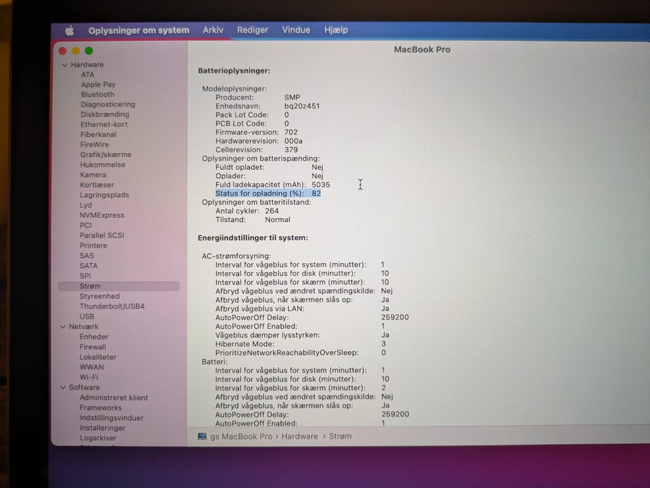Image resolution: width=650 pixels, height=488 pixels.
Task: Select Fiberkanal in the sidebar
Action: pyautogui.click(x=98, y=135)
